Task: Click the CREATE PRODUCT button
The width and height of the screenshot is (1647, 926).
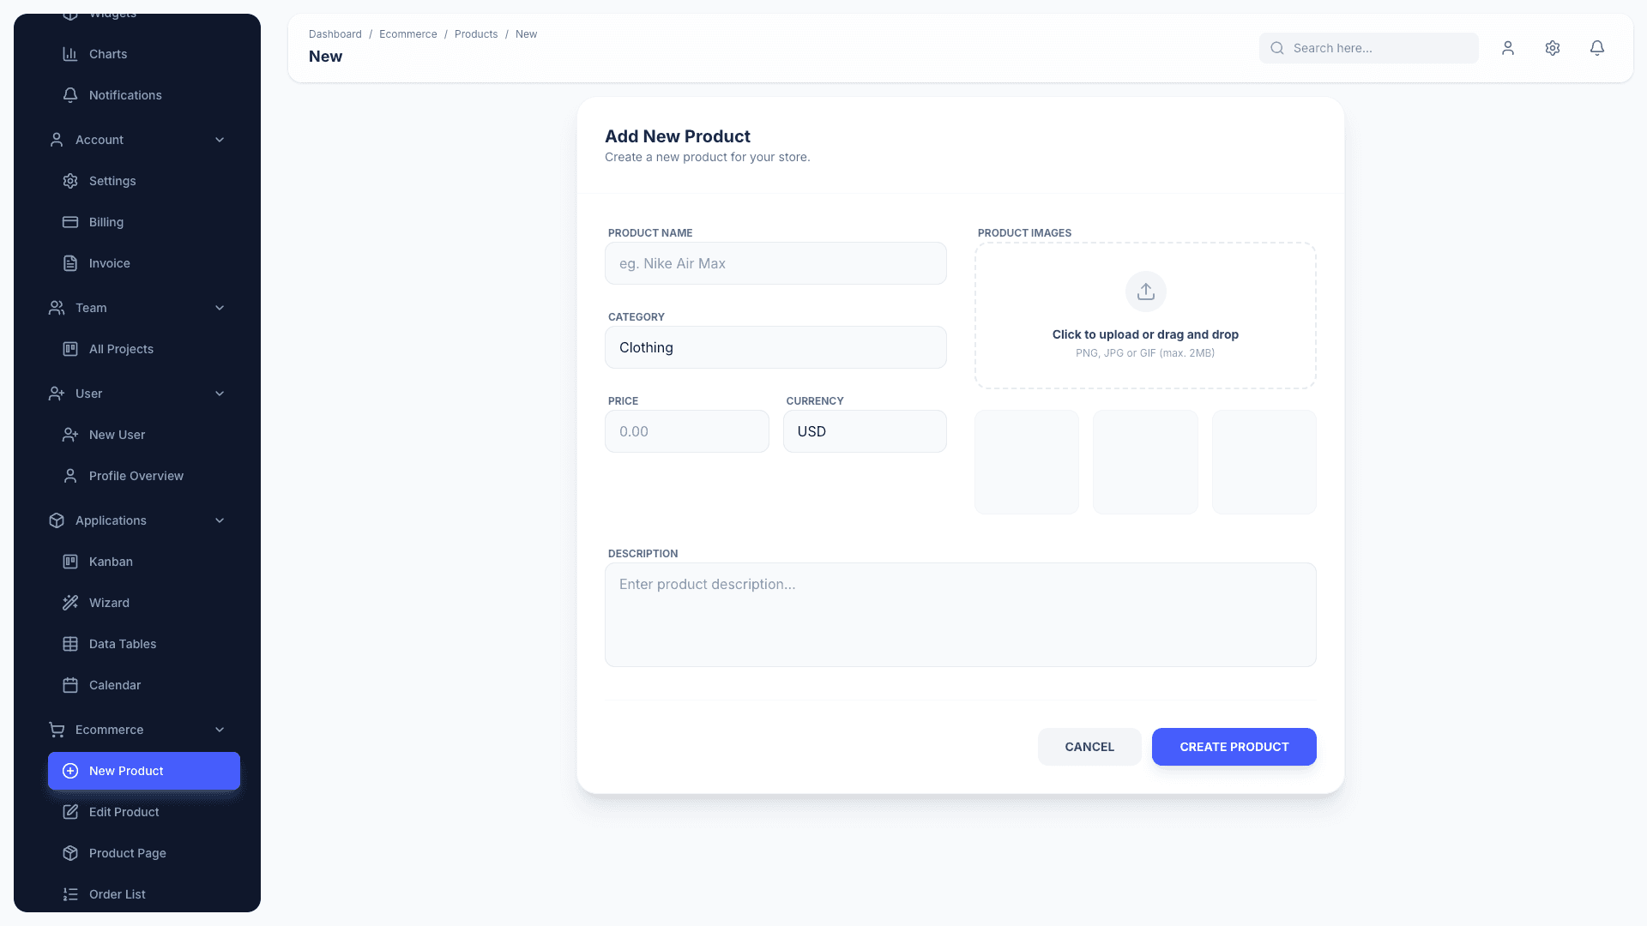Action: pos(1234,746)
